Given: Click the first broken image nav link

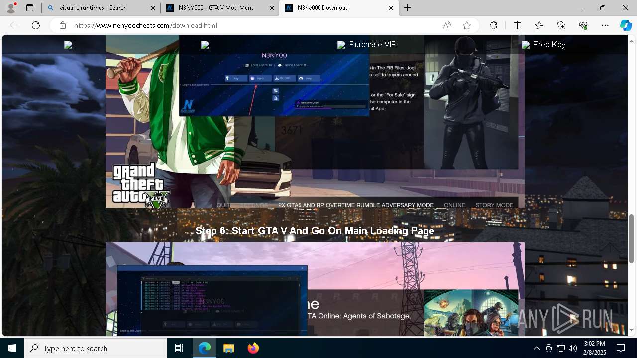Looking at the screenshot, I should 68,45.
